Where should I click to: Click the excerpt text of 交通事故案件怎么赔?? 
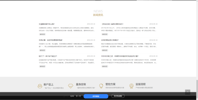coord(67,29)
